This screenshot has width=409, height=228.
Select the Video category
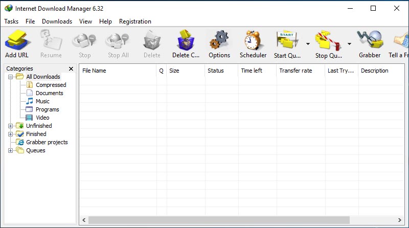click(x=42, y=118)
